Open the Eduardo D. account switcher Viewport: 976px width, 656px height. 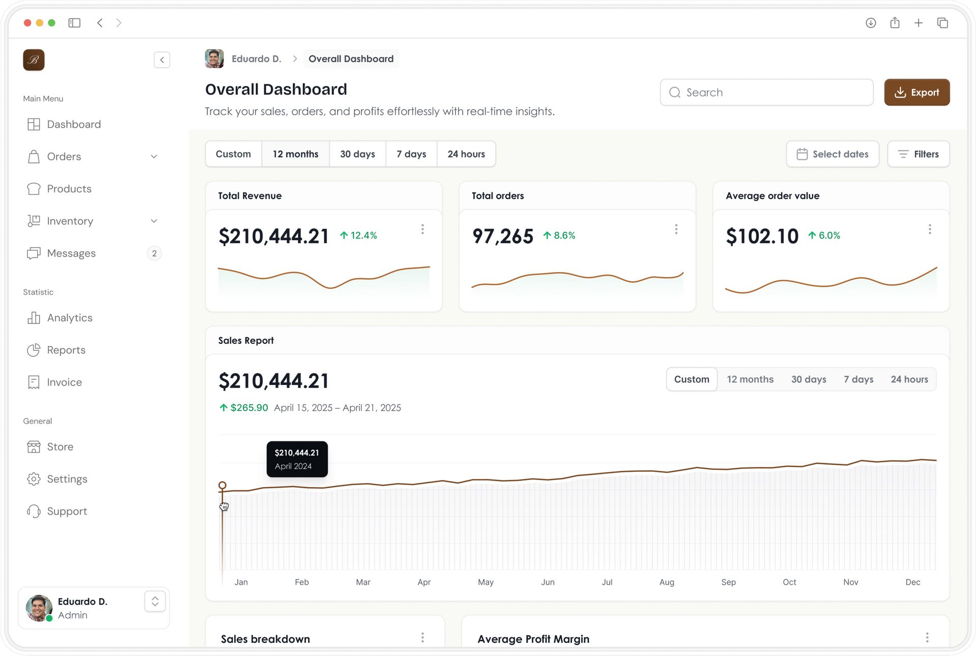(x=155, y=602)
